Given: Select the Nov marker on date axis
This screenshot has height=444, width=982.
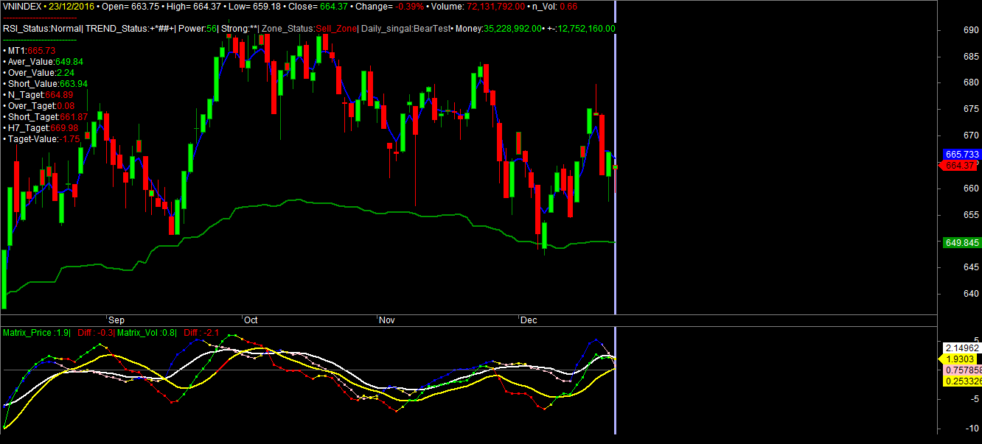Looking at the screenshot, I should 386,321.
